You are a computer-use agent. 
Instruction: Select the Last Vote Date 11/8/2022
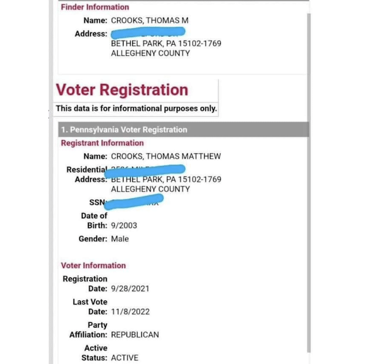[130, 312]
